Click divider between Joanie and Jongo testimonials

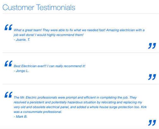[80, 53]
